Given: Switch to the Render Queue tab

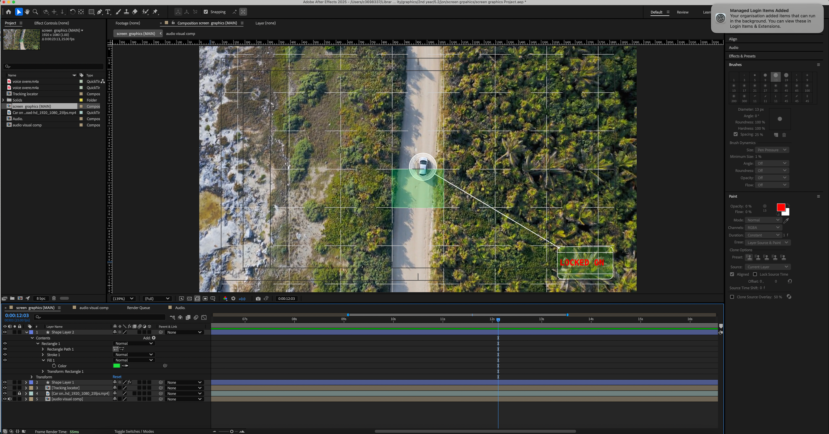Looking at the screenshot, I should pos(138,308).
